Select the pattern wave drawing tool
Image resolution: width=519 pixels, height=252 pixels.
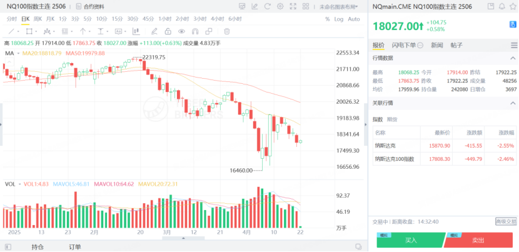pos(47,31)
